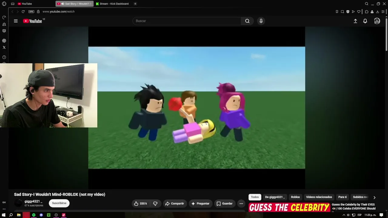388x218 pixels.
Task: Open File Explorer from taskbar
Action: 19,215
